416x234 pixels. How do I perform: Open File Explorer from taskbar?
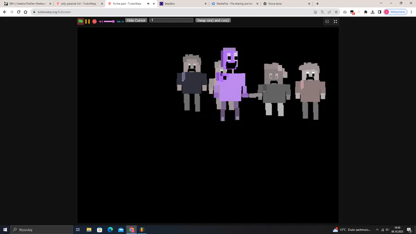point(89,230)
